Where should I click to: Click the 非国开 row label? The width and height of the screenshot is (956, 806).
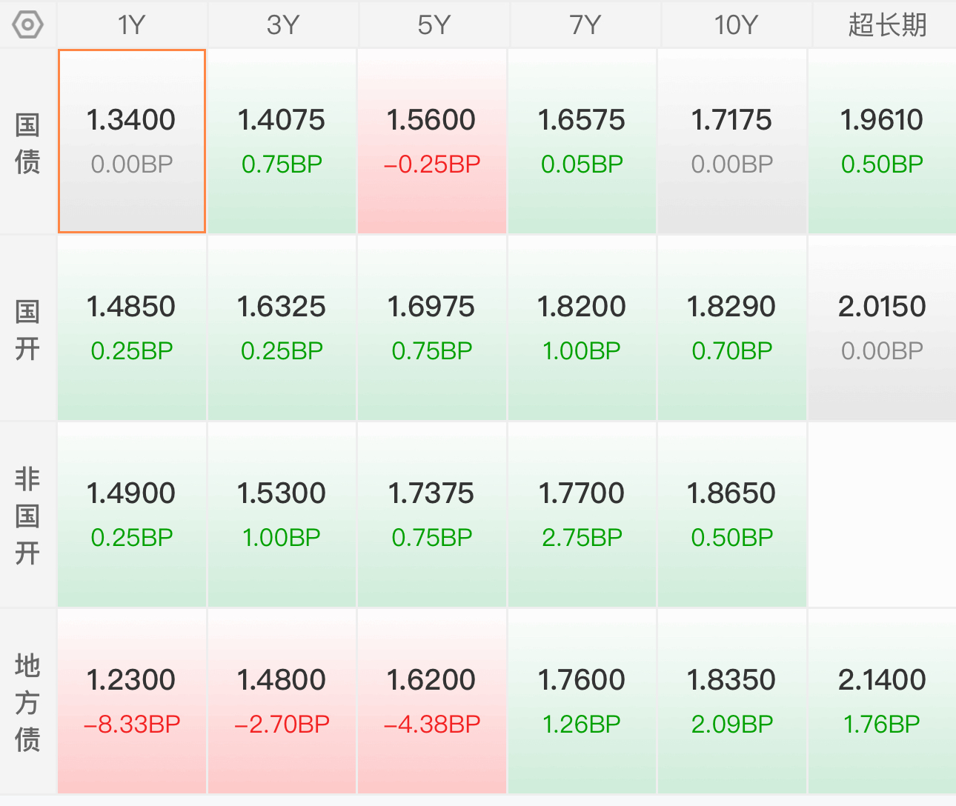click(x=27, y=516)
